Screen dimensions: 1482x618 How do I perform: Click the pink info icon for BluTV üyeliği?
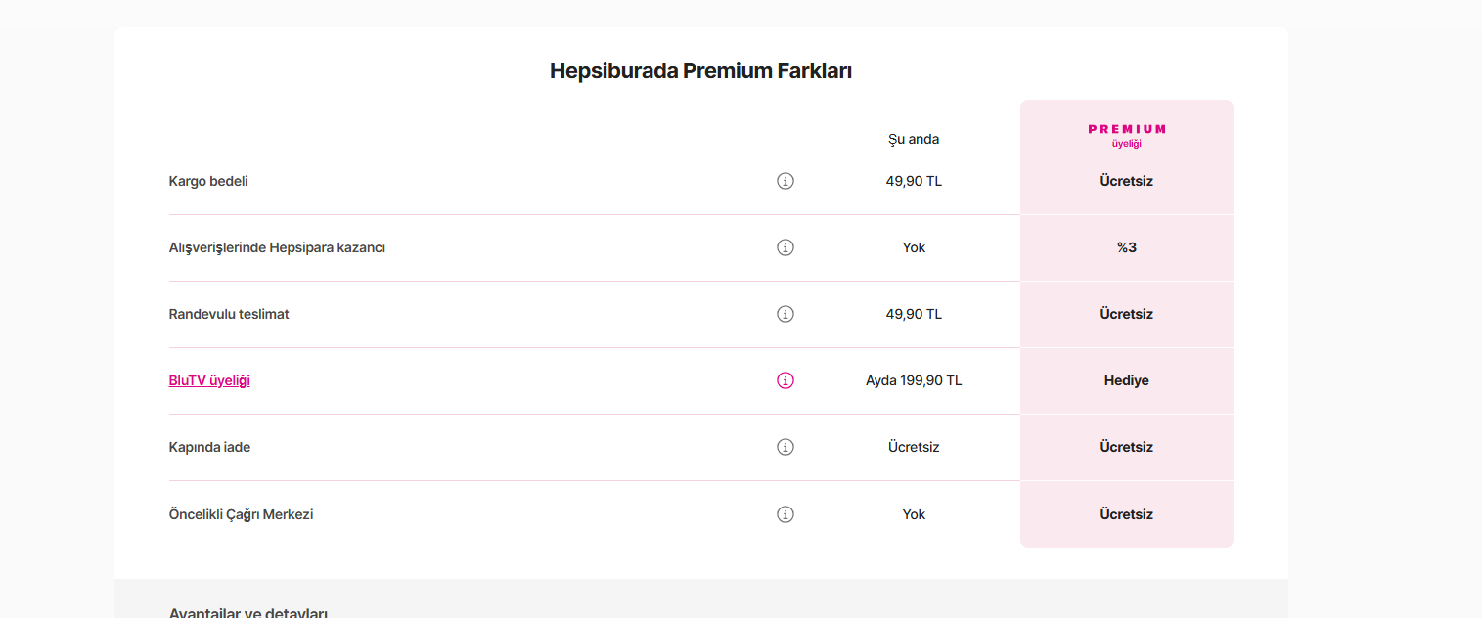[785, 380]
